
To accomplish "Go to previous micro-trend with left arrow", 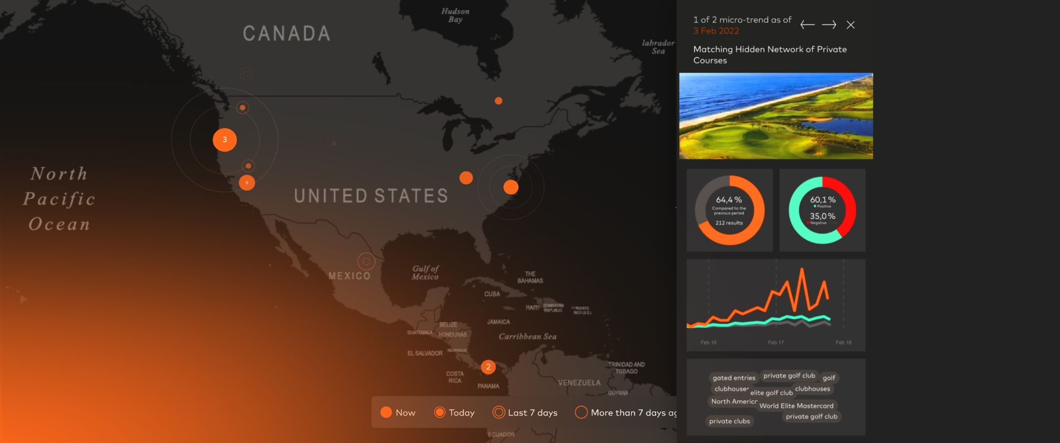I will click(807, 25).
